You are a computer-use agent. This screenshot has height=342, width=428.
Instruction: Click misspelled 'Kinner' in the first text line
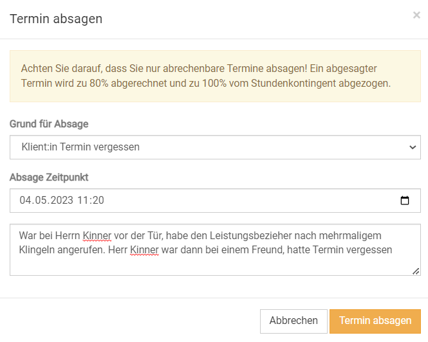pos(97,236)
